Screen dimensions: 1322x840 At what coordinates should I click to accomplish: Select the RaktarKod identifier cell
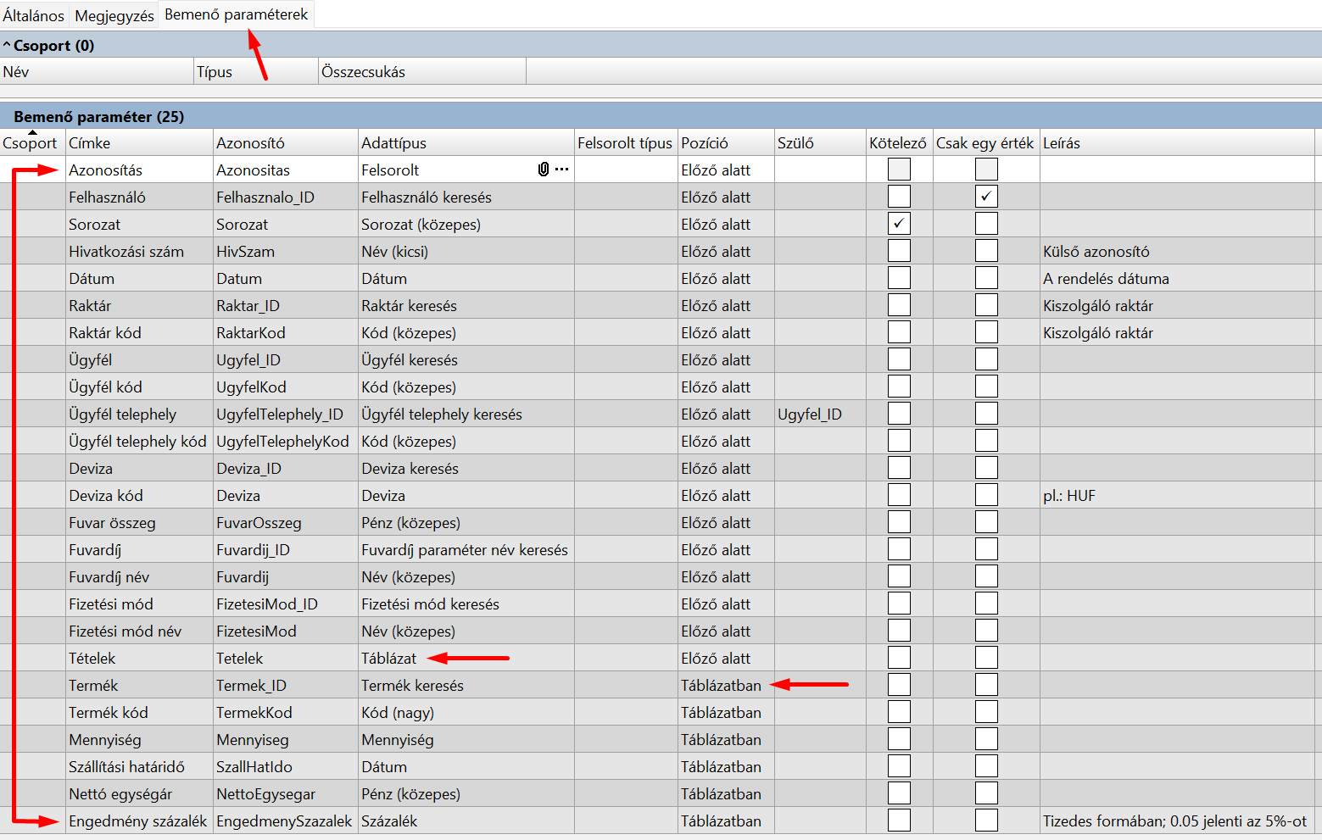(286, 332)
